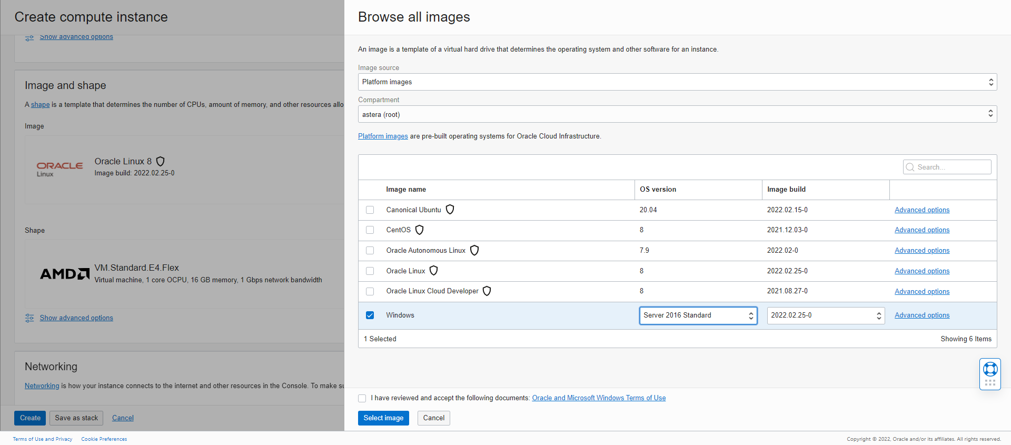Viewport: 1011px width, 445px height.
Task: Click the Oracle Linux logo in Image section
Action: [60, 169]
